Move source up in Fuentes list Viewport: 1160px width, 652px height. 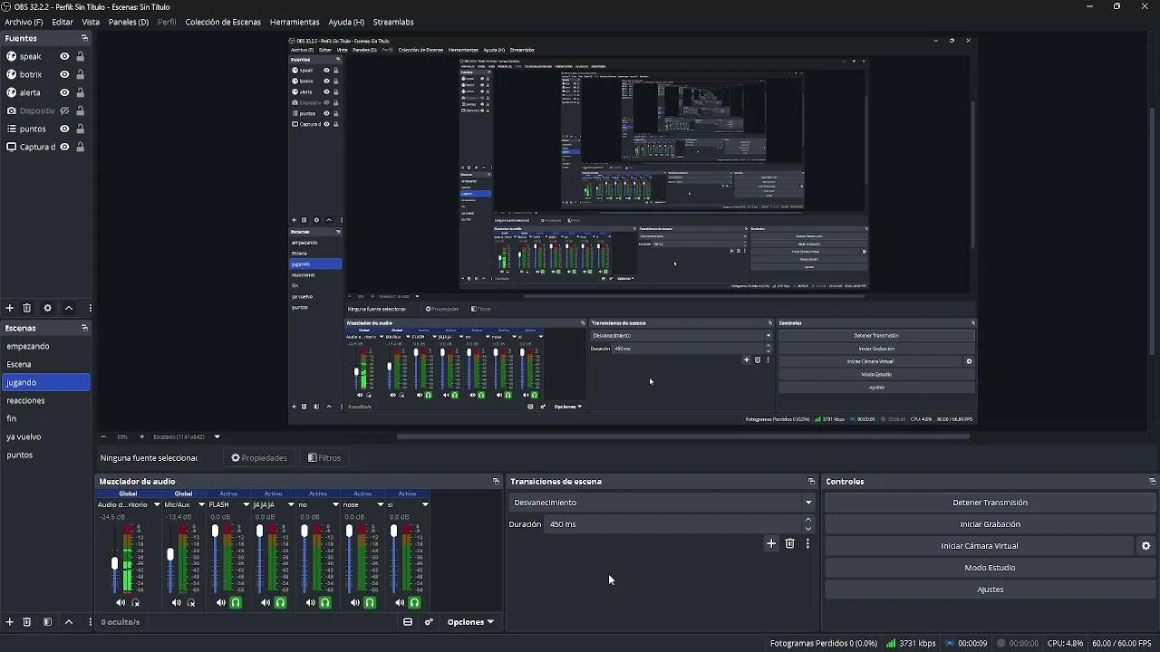[x=69, y=308]
